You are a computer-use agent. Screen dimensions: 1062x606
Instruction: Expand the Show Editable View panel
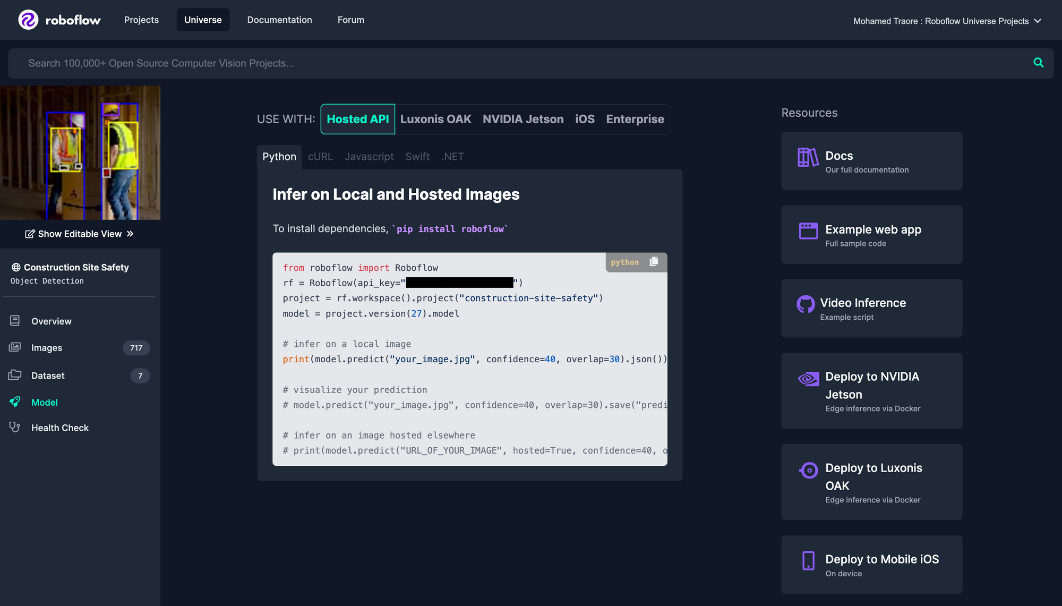tap(80, 234)
